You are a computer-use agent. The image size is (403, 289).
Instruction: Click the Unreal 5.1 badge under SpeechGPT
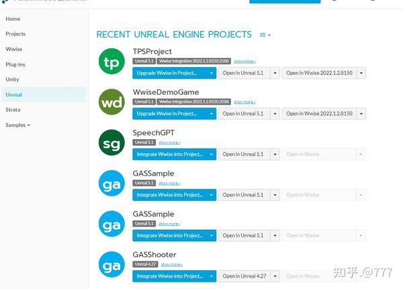point(144,142)
